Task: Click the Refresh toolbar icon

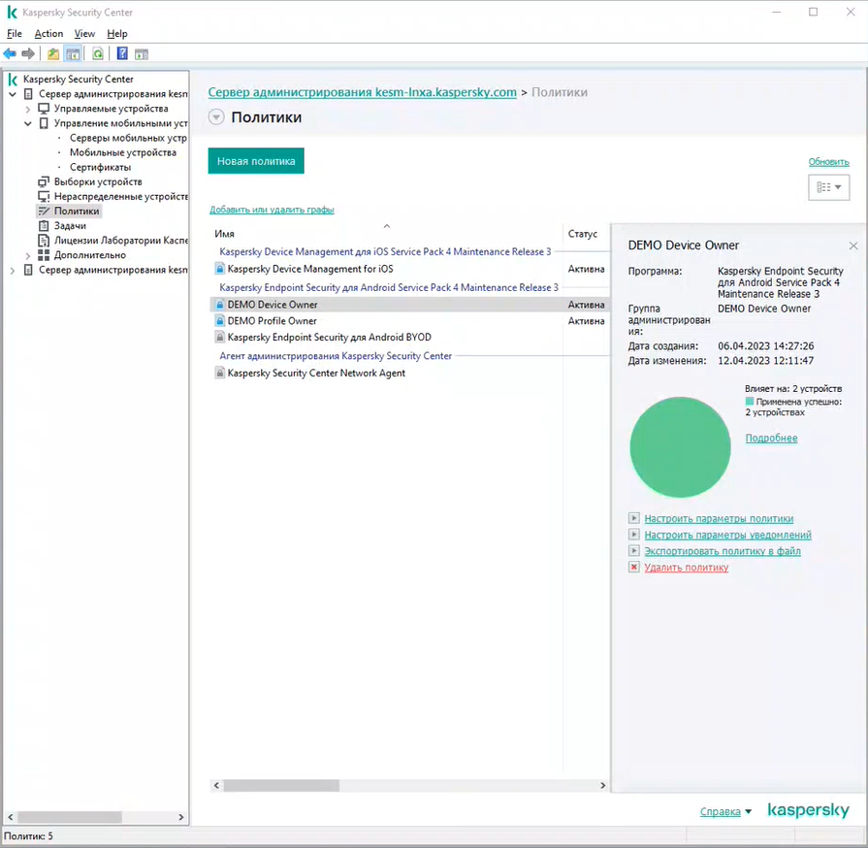Action: tap(98, 53)
